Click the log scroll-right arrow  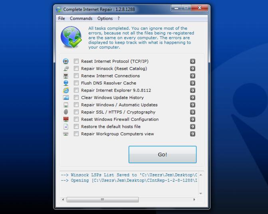pyautogui.click(x=194, y=200)
